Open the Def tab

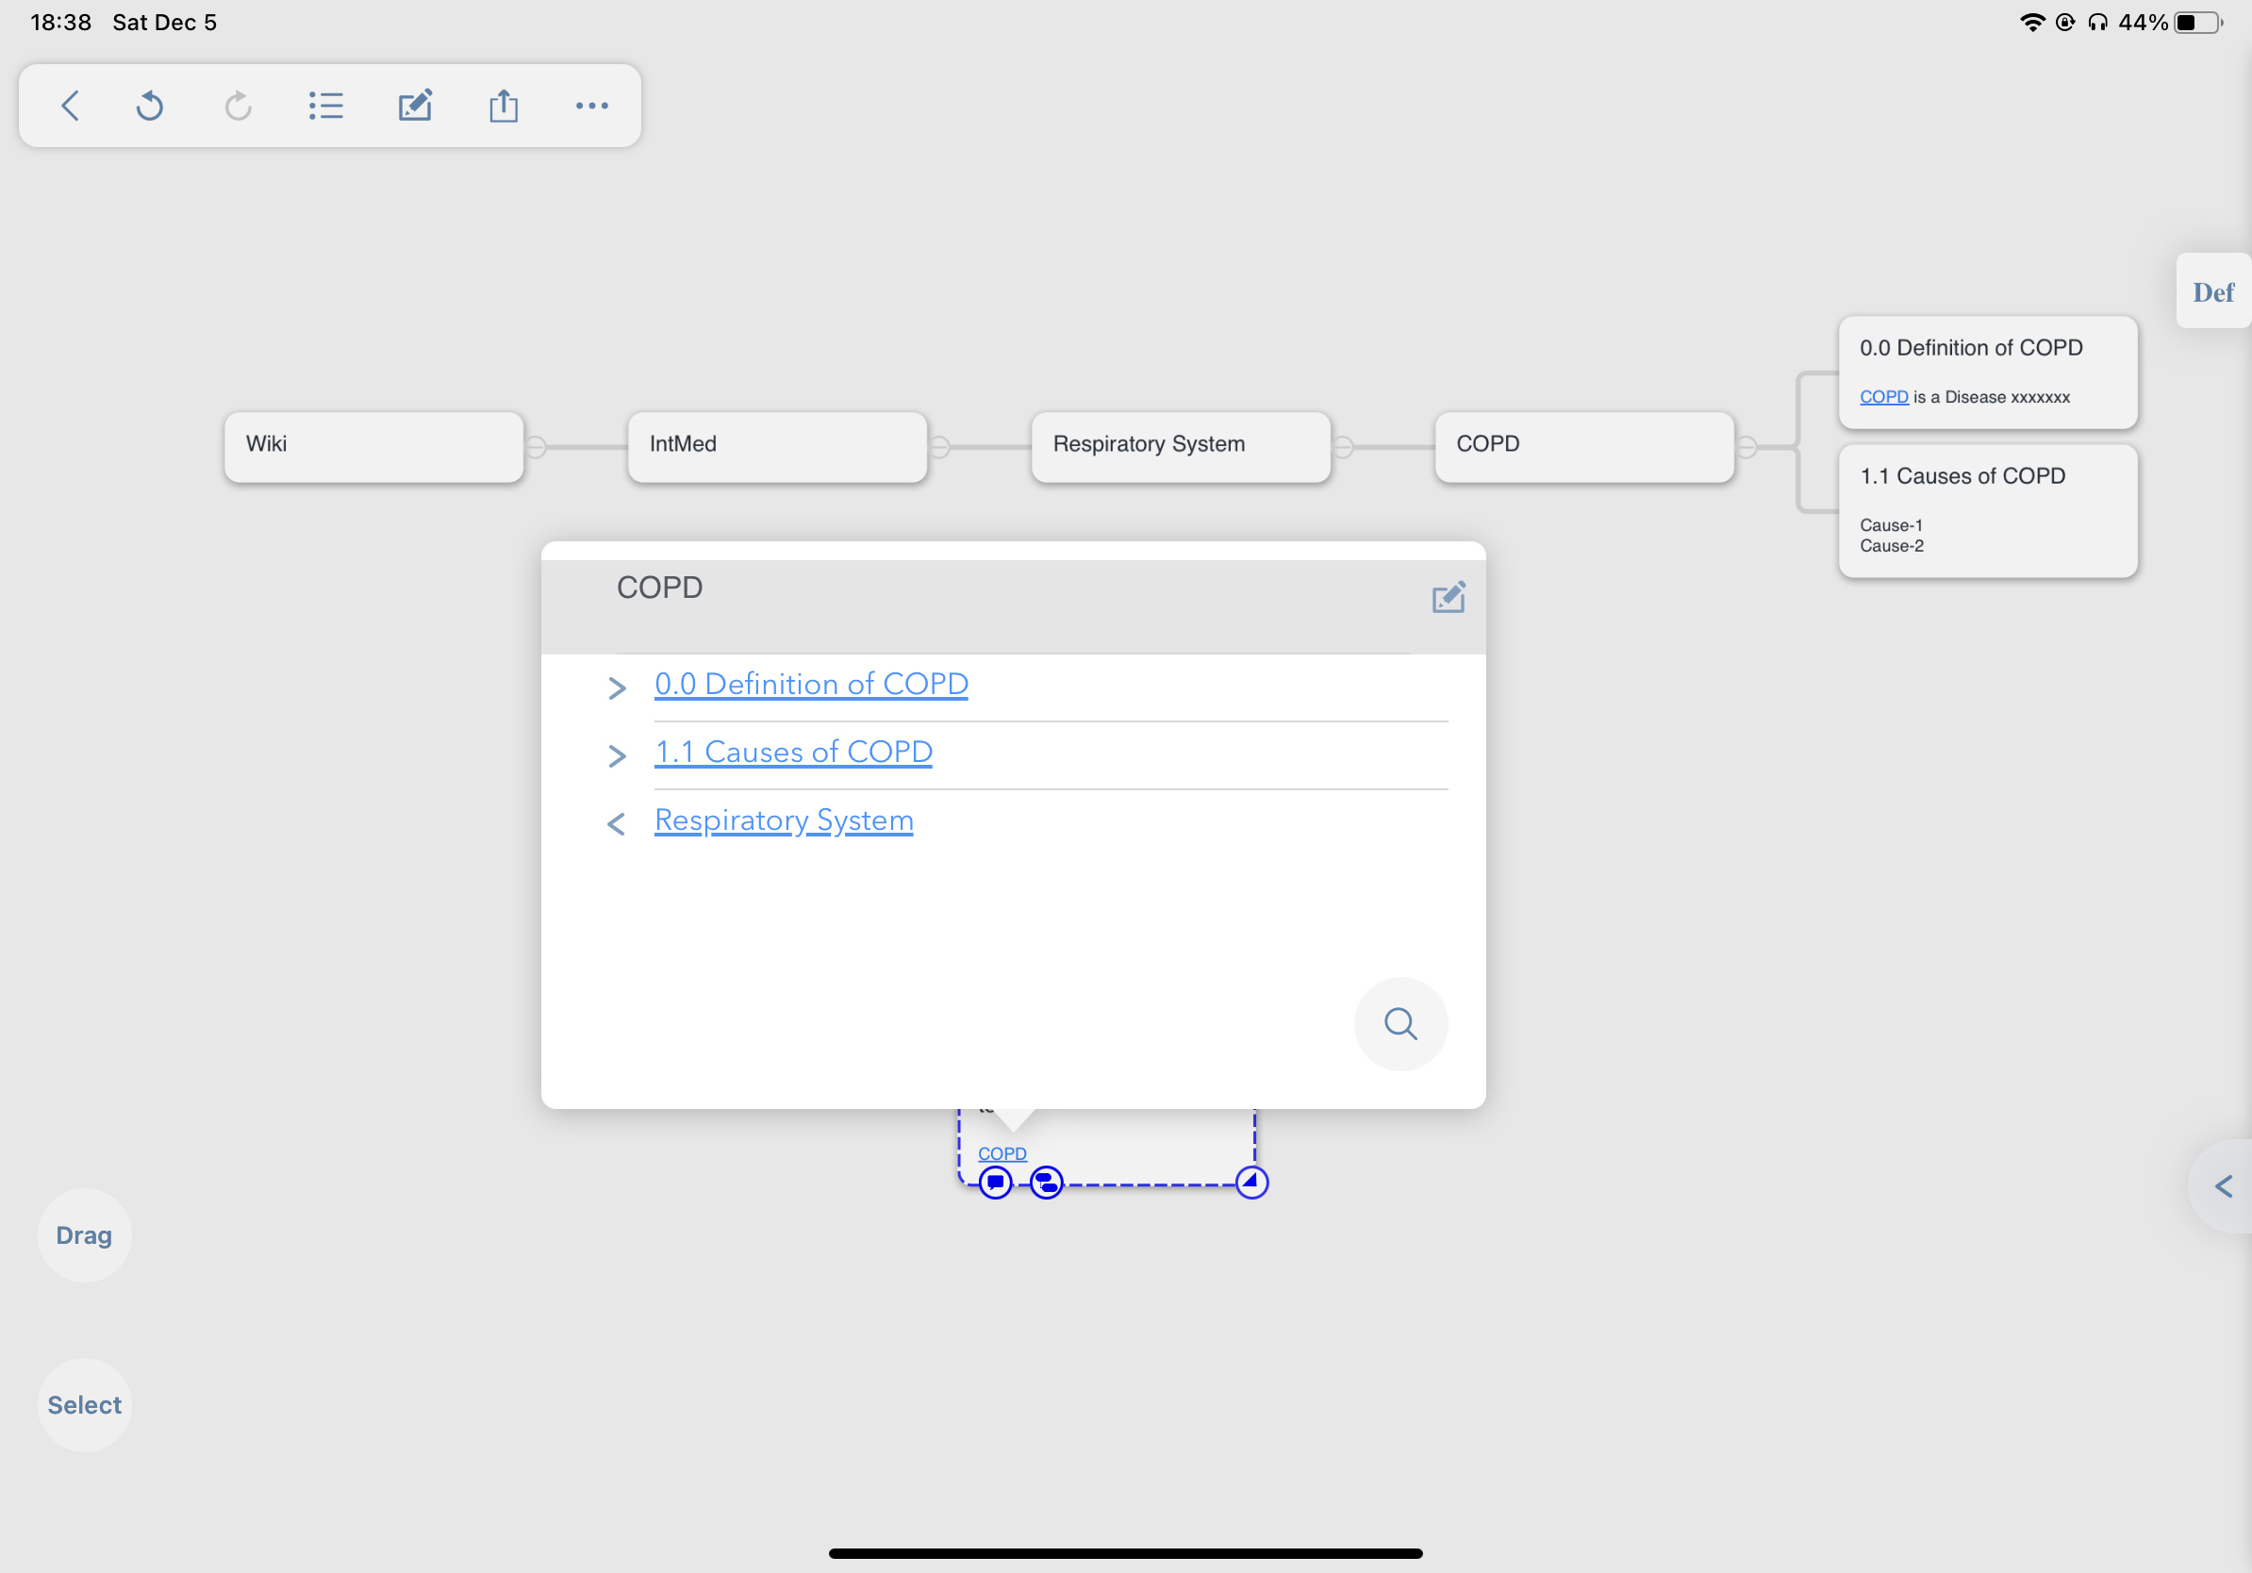click(2213, 292)
